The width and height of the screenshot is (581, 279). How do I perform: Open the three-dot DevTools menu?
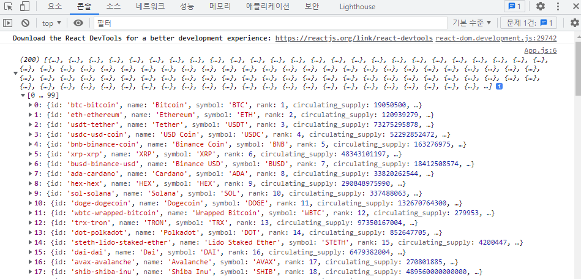[x=558, y=6]
